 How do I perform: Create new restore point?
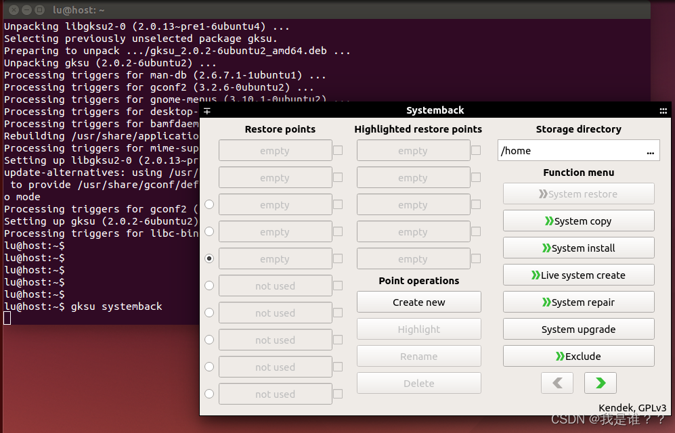coord(419,302)
